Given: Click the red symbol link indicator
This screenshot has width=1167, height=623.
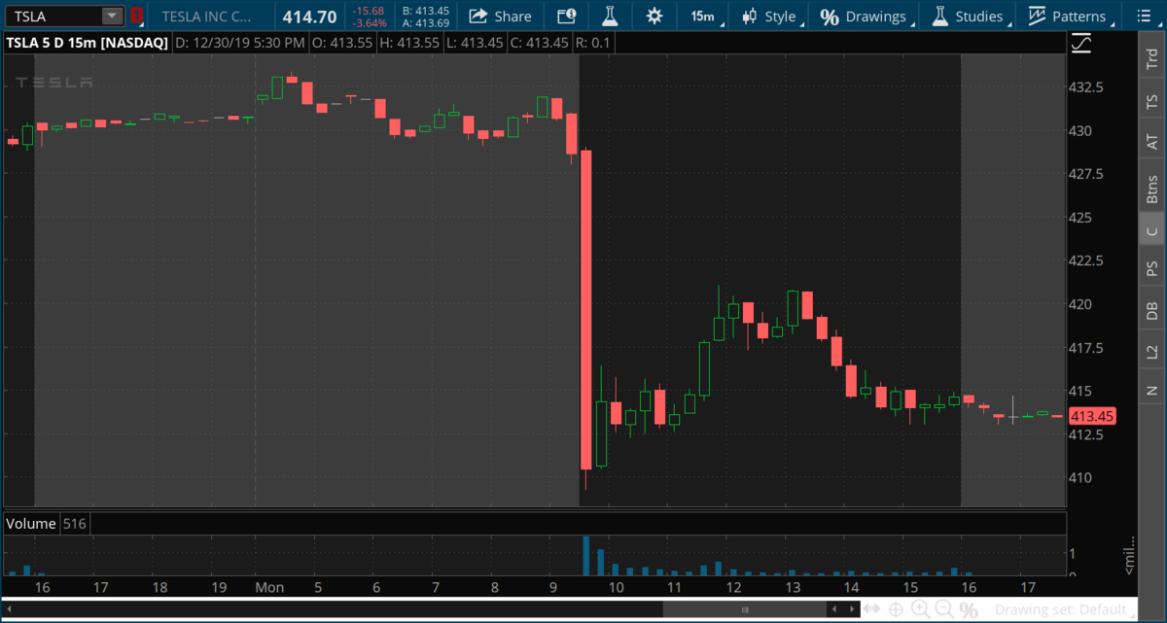Looking at the screenshot, I should coord(137,16).
